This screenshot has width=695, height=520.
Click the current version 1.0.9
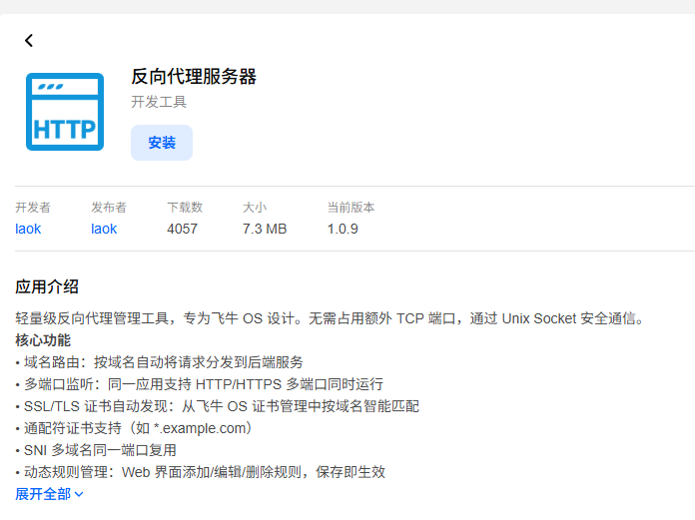[x=343, y=229]
